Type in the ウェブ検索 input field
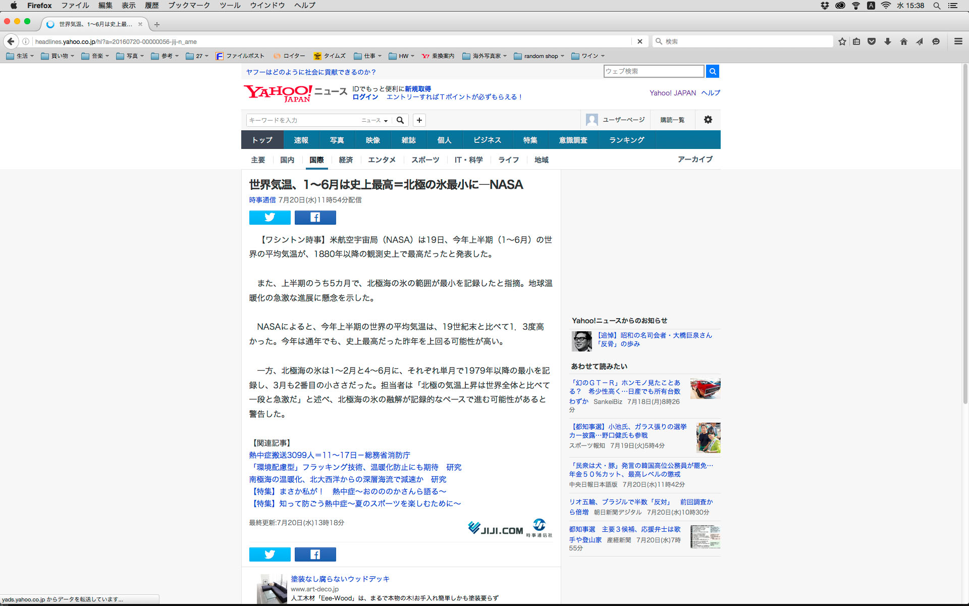The image size is (969, 606). point(653,71)
